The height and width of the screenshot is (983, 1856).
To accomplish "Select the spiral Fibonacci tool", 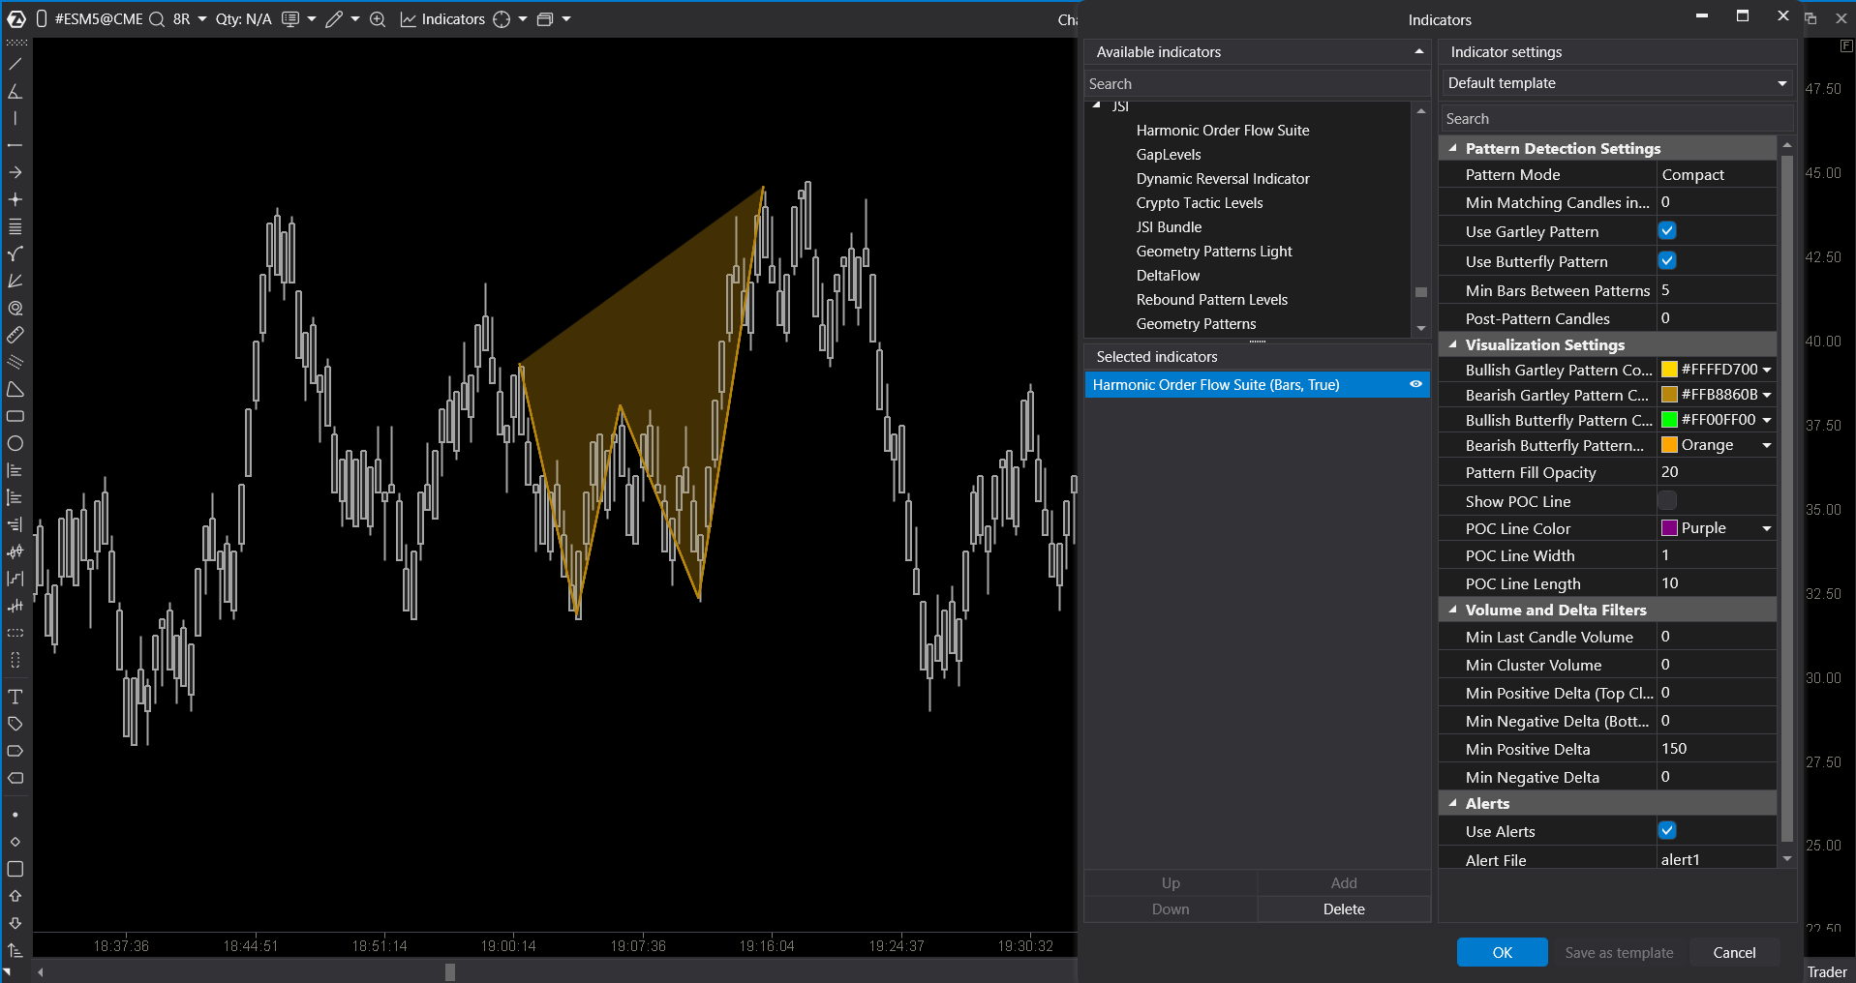I will click(x=15, y=308).
